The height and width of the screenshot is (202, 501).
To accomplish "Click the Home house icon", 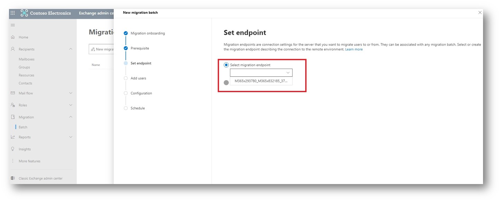I will [13, 37].
